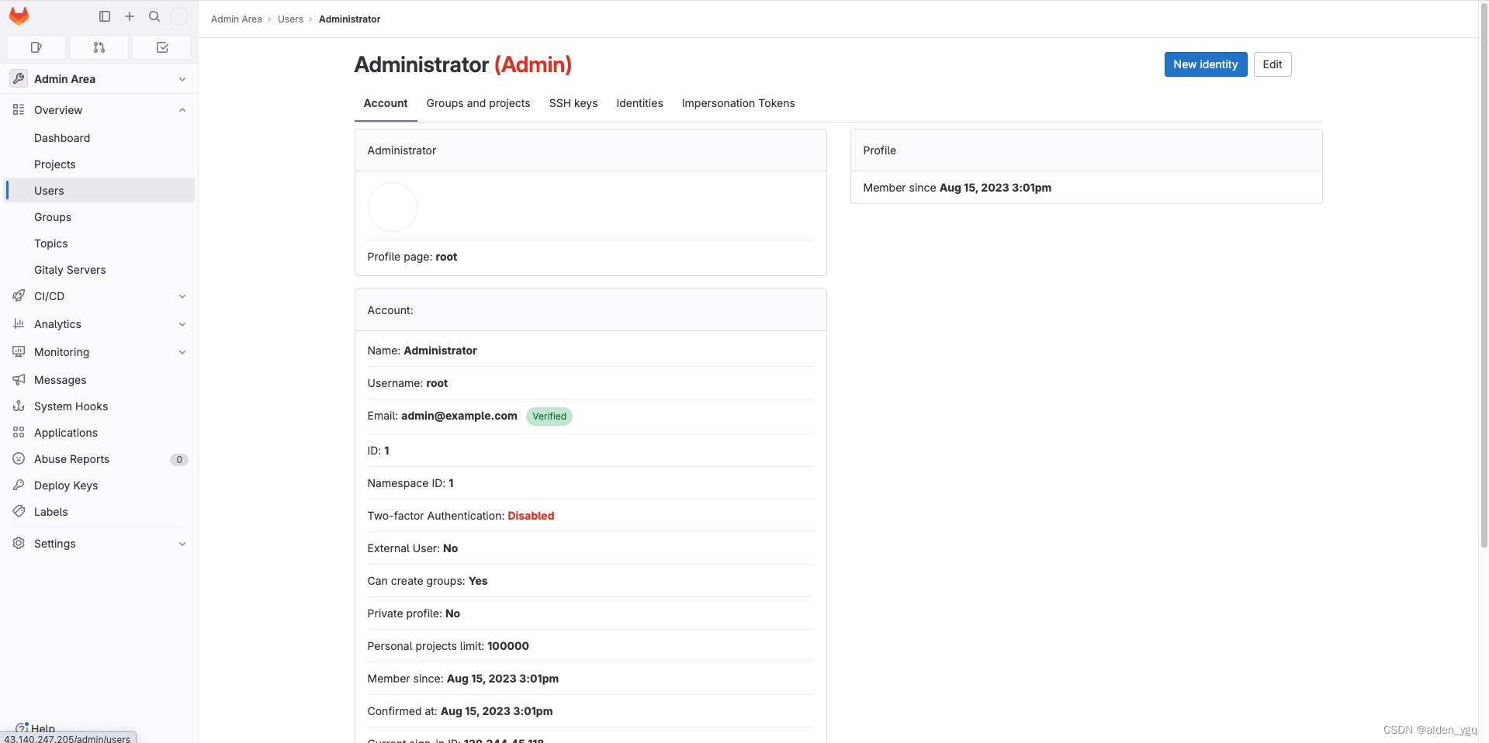Open Issues shortcut icon
The height and width of the screenshot is (743, 1489).
(x=36, y=47)
